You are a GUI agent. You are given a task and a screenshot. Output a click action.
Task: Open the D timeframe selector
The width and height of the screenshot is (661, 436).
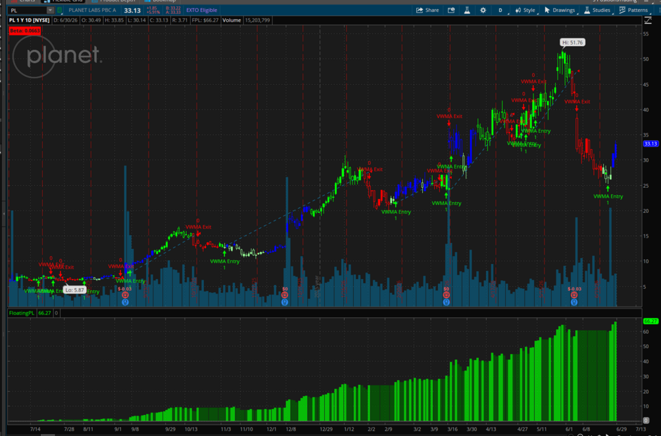click(501, 10)
